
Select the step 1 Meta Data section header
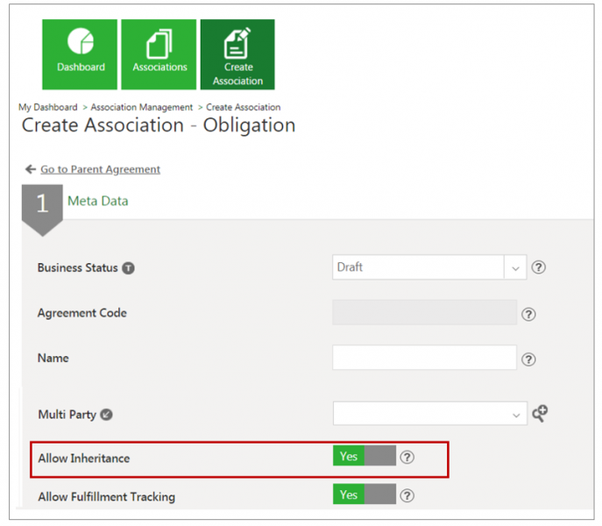(97, 202)
